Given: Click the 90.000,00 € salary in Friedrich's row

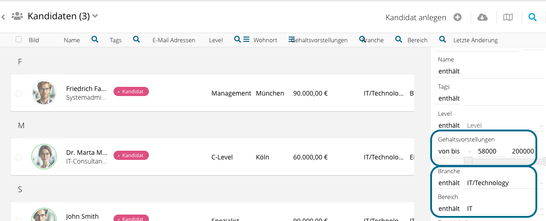Looking at the screenshot, I should coord(311,93).
